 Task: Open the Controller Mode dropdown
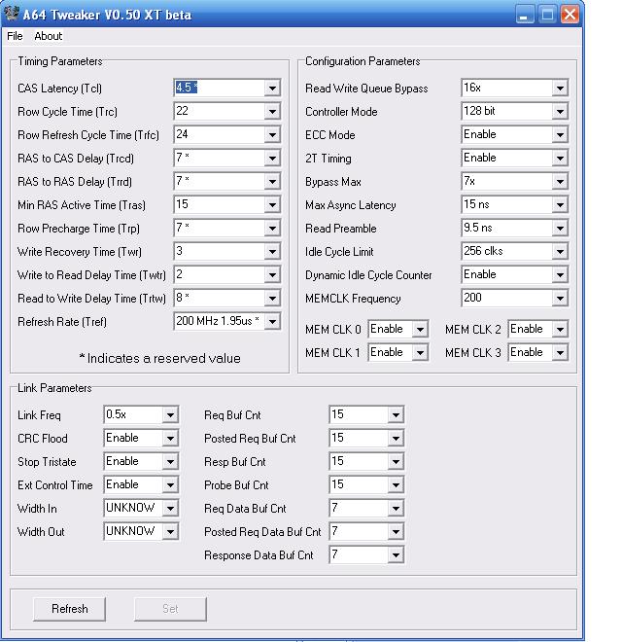point(560,111)
